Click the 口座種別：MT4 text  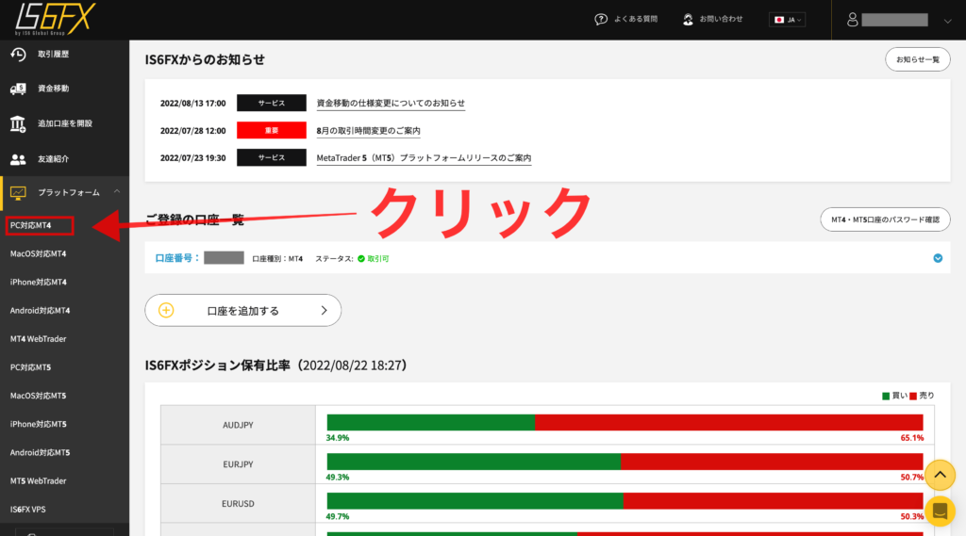click(x=277, y=259)
